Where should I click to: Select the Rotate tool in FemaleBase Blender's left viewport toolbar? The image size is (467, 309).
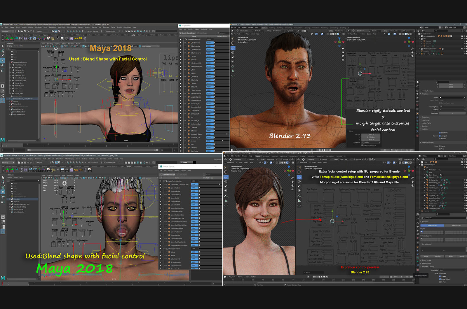pyautogui.click(x=226, y=182)
